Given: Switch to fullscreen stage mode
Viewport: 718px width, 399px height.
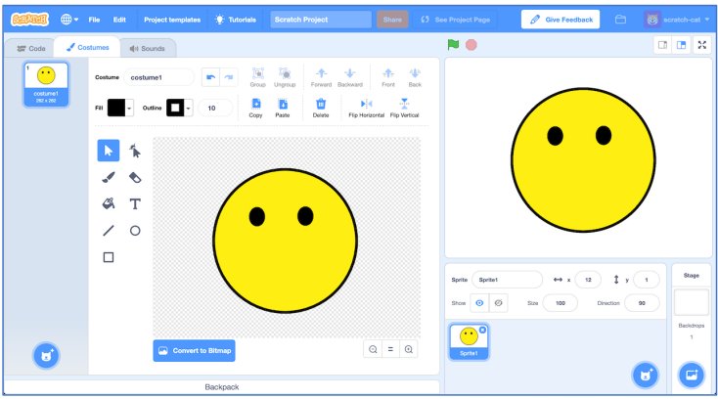Looking at the screenshot, I should [x=701, y=45].
